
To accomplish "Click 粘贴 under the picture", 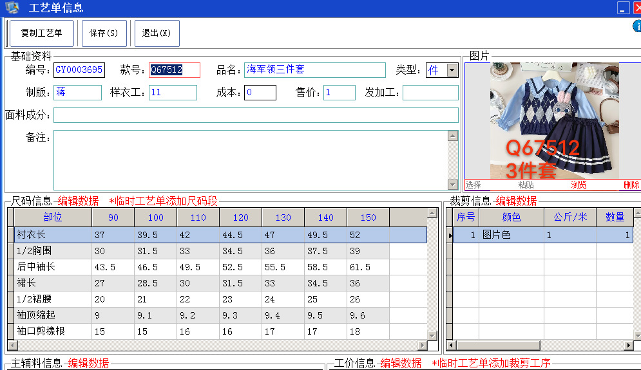I will pyautogui.click(x=526, y=185).
